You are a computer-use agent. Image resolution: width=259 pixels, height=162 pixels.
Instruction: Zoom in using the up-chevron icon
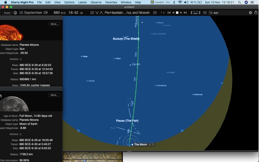click(x=101, y=13)
